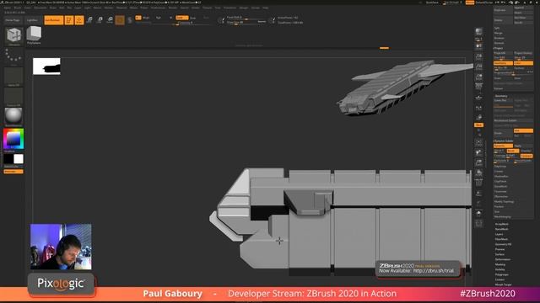Open the material sphere selector
The image size is (540, 303).
[13, 116]
